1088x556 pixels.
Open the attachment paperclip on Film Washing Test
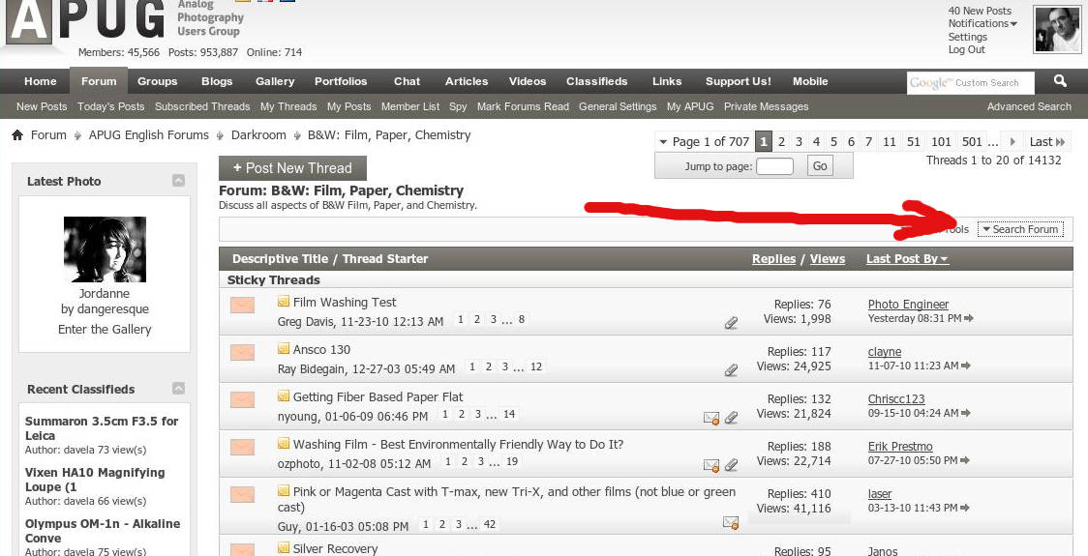pos(731,323)
